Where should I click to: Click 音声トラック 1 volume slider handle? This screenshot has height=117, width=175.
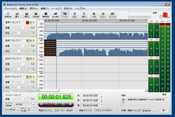23,28
